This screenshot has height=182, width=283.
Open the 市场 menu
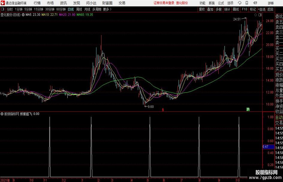point(50,3)
